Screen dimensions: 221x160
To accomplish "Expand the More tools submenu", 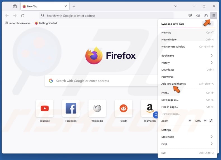I will pyautogui.click(x=187, y=137).
